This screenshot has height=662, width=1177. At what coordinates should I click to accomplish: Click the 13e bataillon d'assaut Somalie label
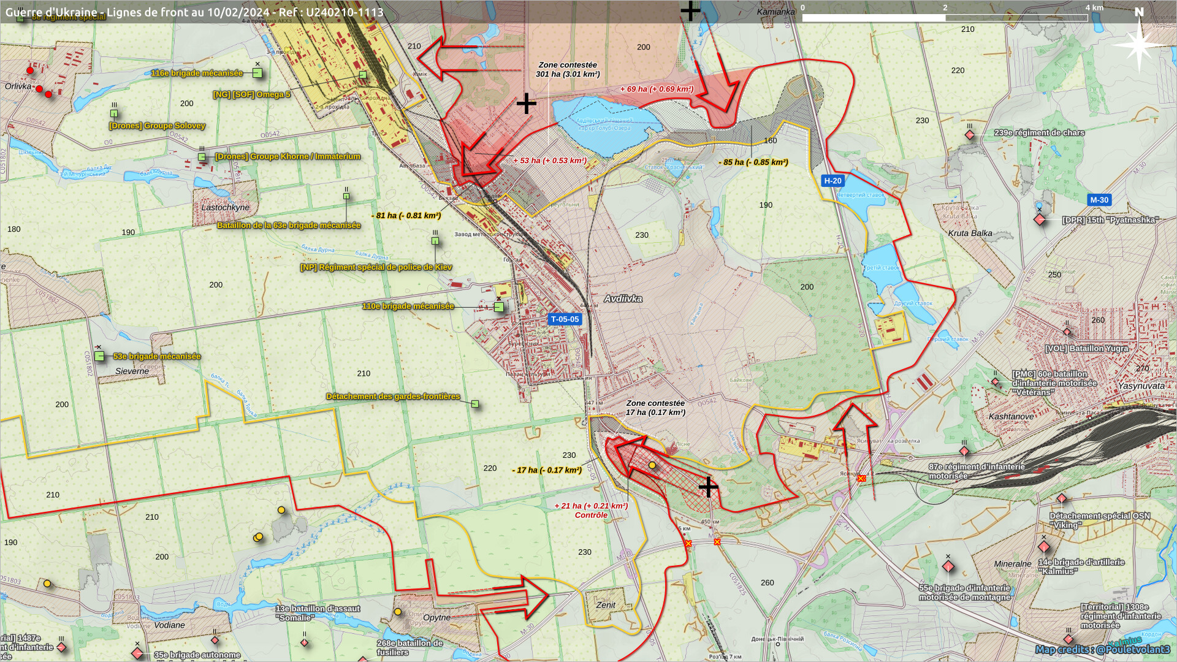[x=318, y=613]
